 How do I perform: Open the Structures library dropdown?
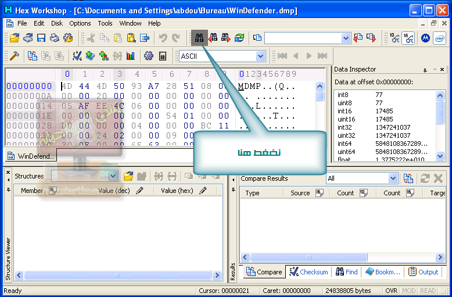tap(113, 176)
